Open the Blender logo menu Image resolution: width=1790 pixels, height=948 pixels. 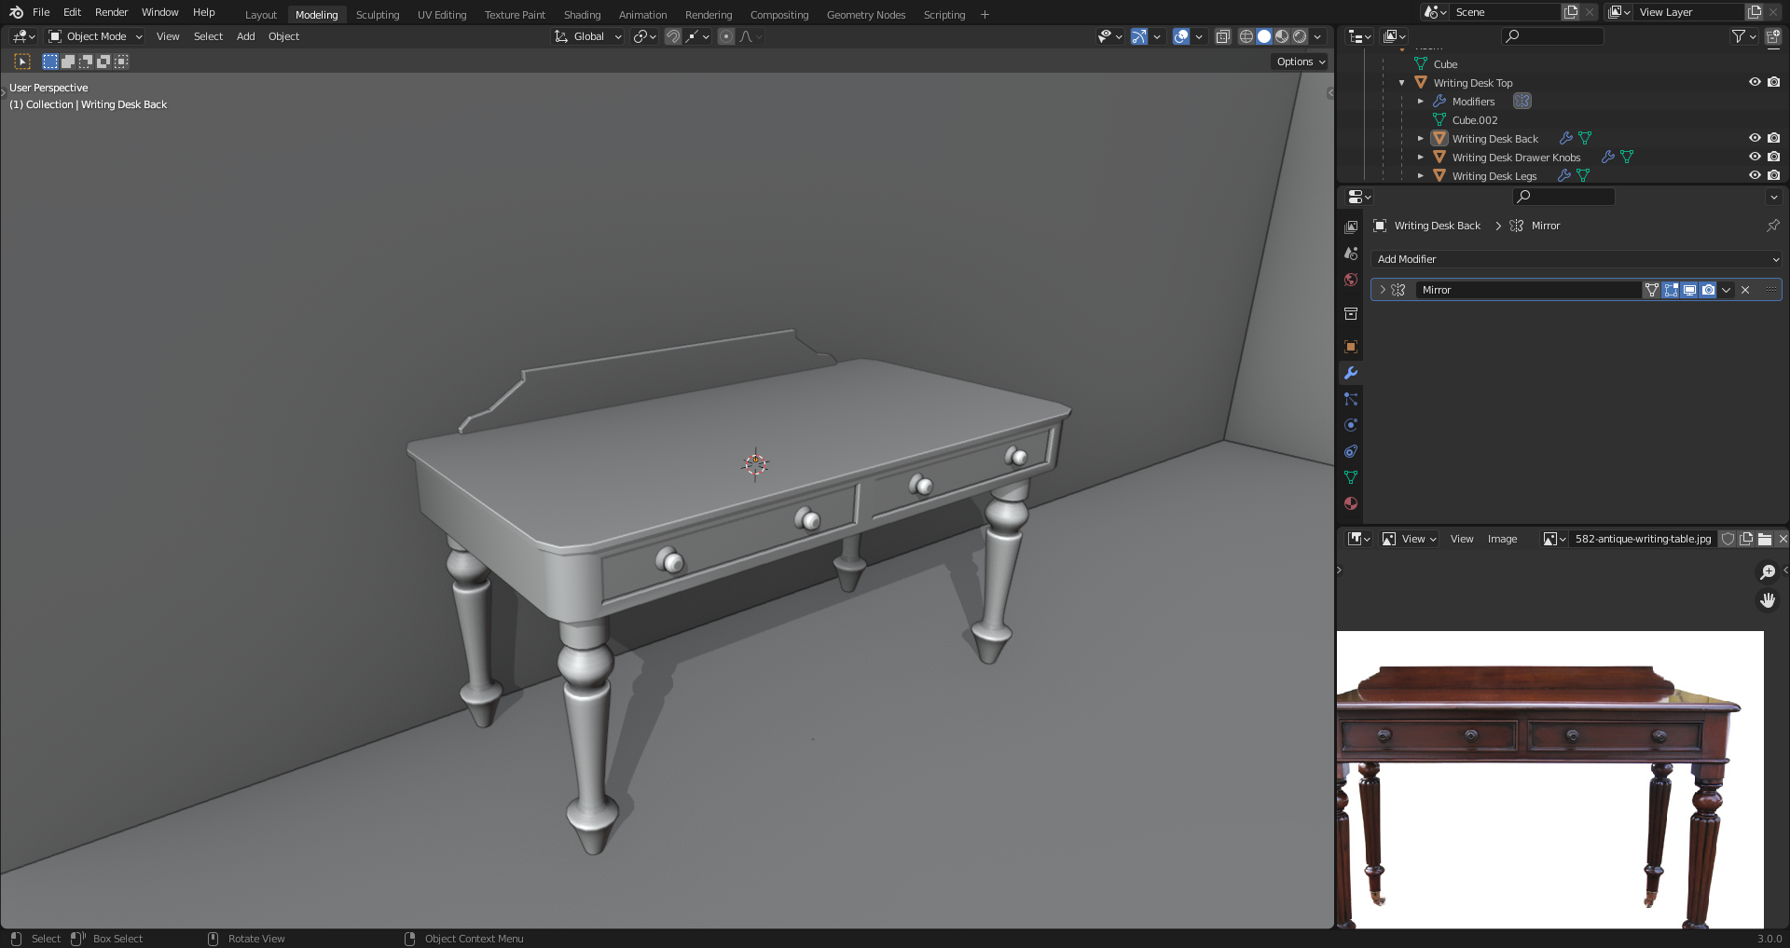tap(16, 12)
